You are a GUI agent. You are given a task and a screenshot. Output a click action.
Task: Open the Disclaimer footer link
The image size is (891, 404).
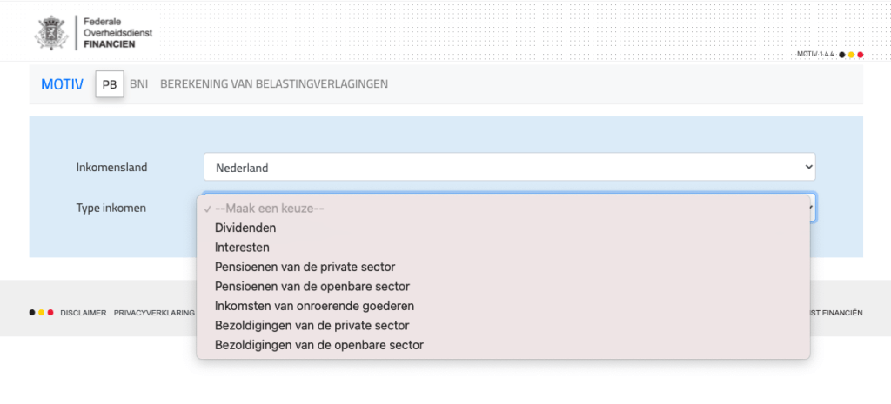[x=83, y=313]
